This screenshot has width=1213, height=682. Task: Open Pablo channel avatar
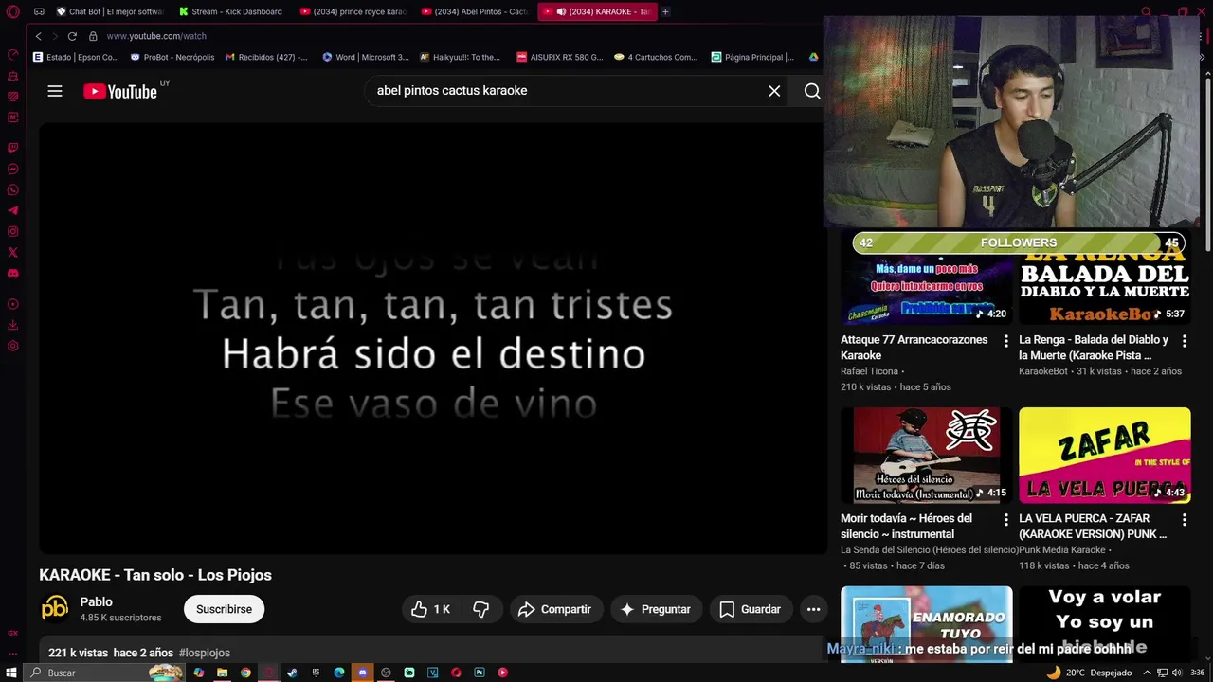point(55,608)
